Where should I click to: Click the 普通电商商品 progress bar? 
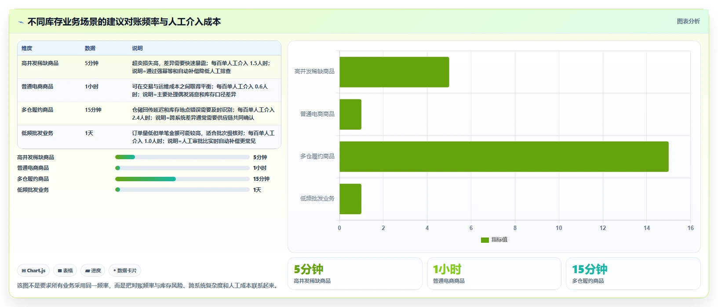(x=182, y=168)
